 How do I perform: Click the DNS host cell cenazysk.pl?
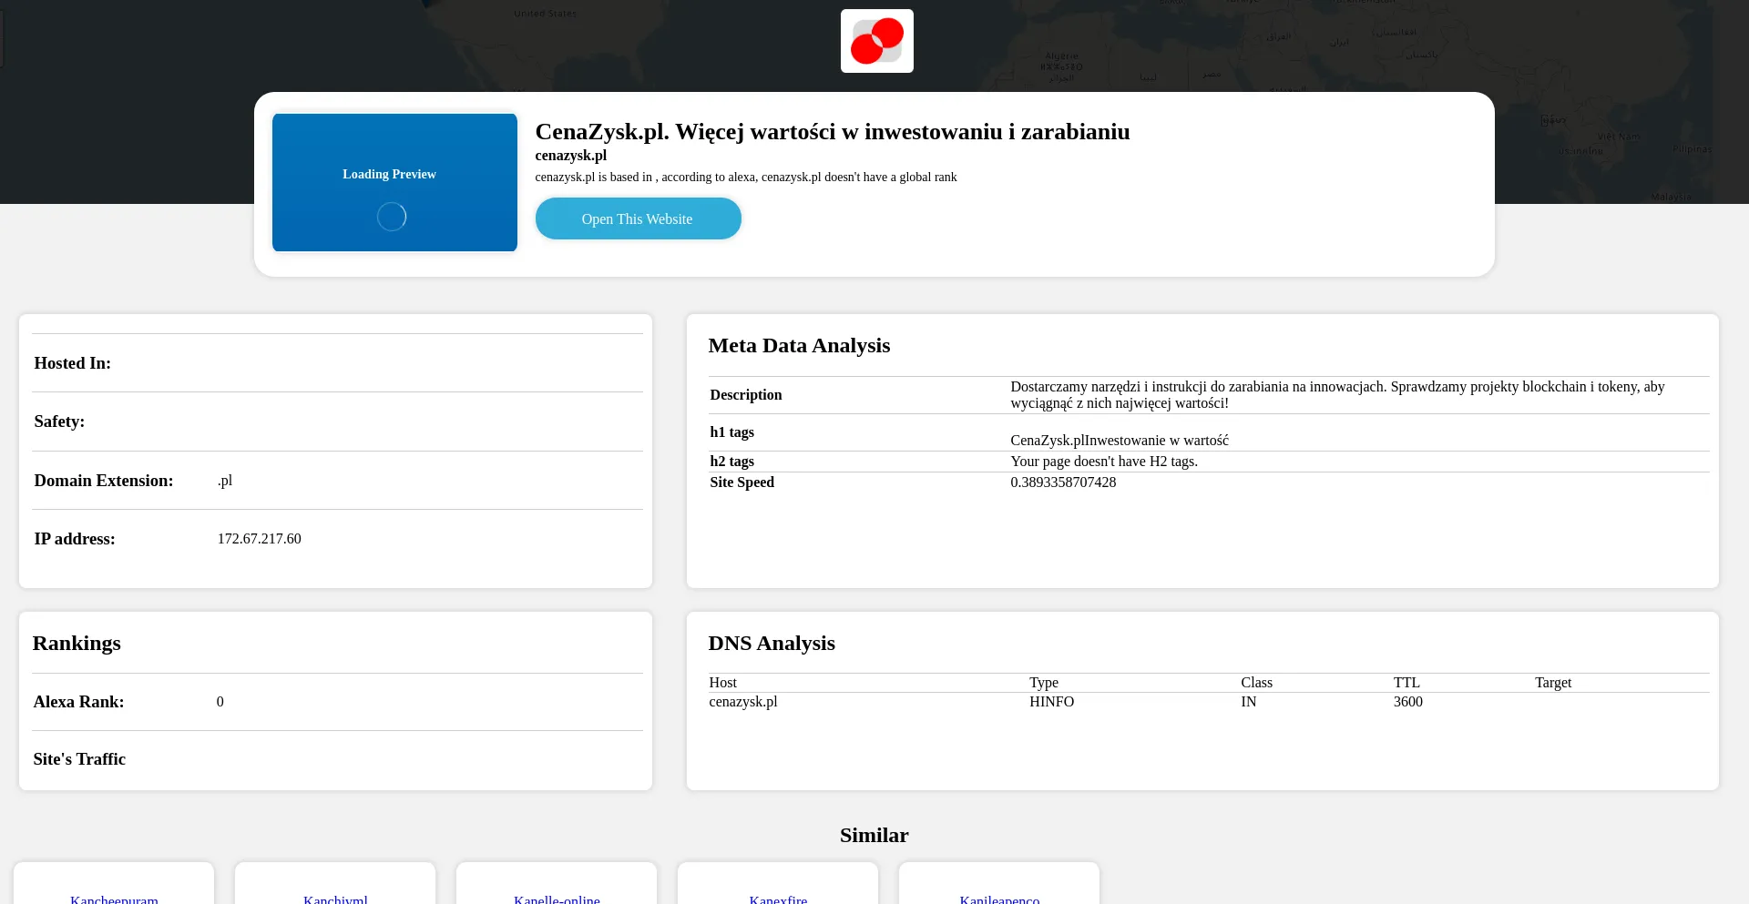pos(742,702)
